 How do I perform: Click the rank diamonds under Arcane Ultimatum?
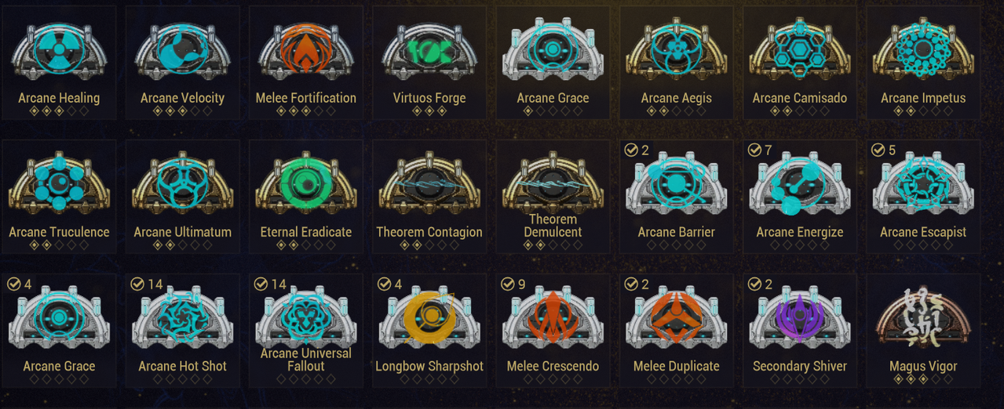tap(182, 245)
